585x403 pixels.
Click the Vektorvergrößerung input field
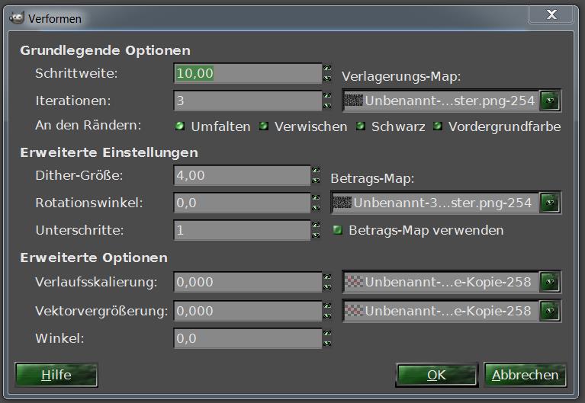pos(247,311)
